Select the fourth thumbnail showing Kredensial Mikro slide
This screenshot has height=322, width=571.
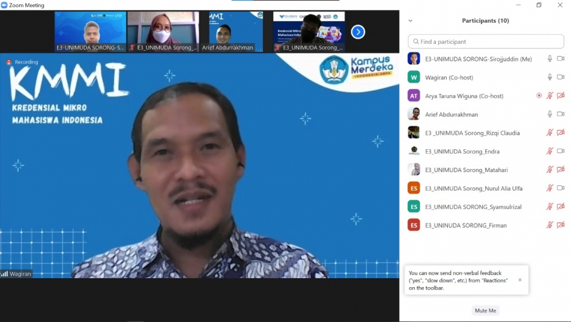pyautogui.click(x=309, y=31)
